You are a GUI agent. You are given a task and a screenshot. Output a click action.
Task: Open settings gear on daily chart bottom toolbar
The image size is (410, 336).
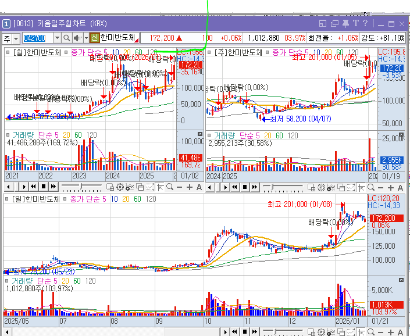pyautogui.click(x=321, y=332)
